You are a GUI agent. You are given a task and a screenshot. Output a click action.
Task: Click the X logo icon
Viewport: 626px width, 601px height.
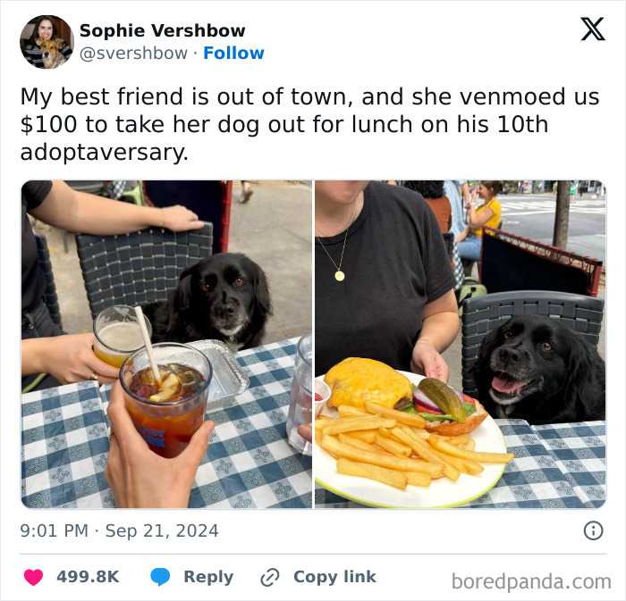593,29
